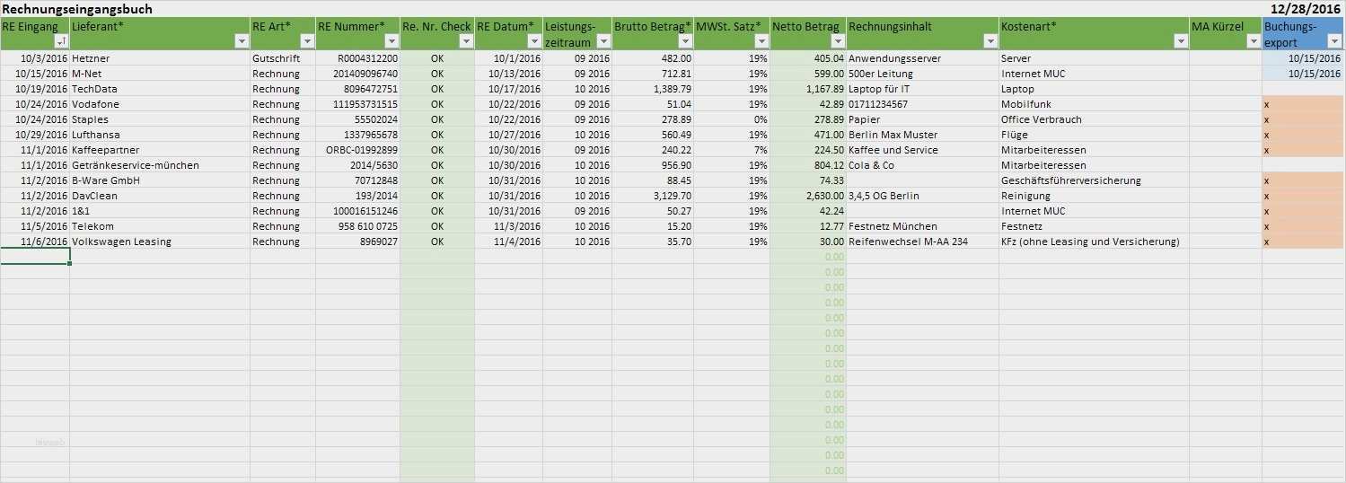The height and width of the screenshot is (483, 1346).
Task: Select the Anwendungsserver cell
Action: click(x=922, y=58)
